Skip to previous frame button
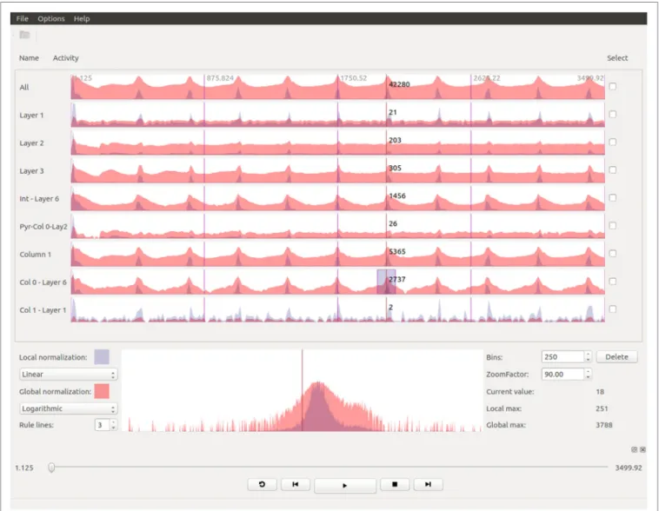 pos(296,484)
